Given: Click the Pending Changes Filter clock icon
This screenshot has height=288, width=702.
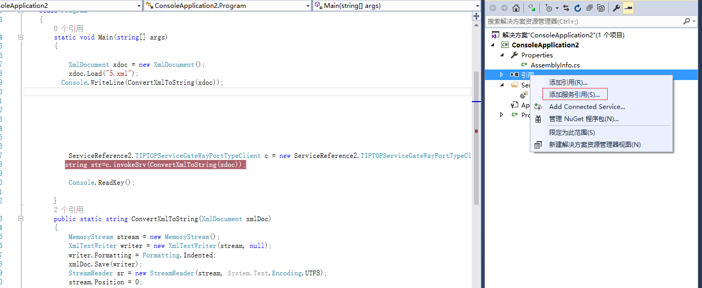Looking at the screenshot, I should tap(549, 8).
